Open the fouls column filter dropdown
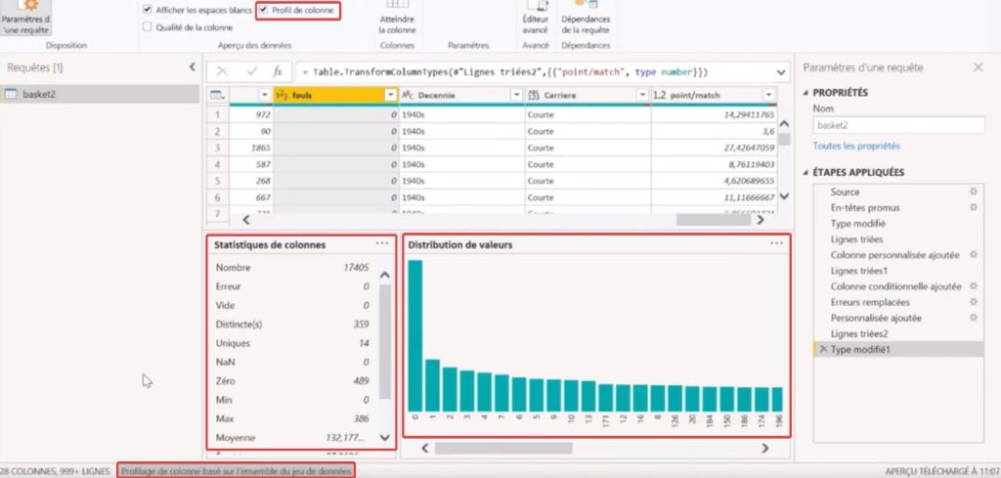Viewport: 1001px width, 478px height. [x=391, y=95]
